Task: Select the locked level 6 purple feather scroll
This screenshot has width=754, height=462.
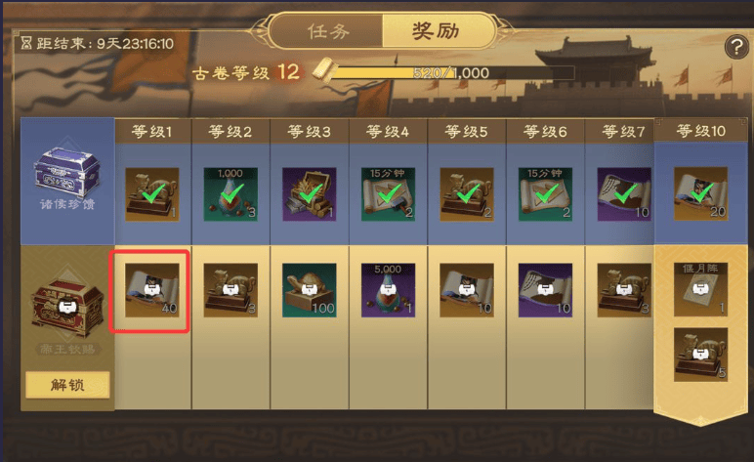Action: click(545, 290)
